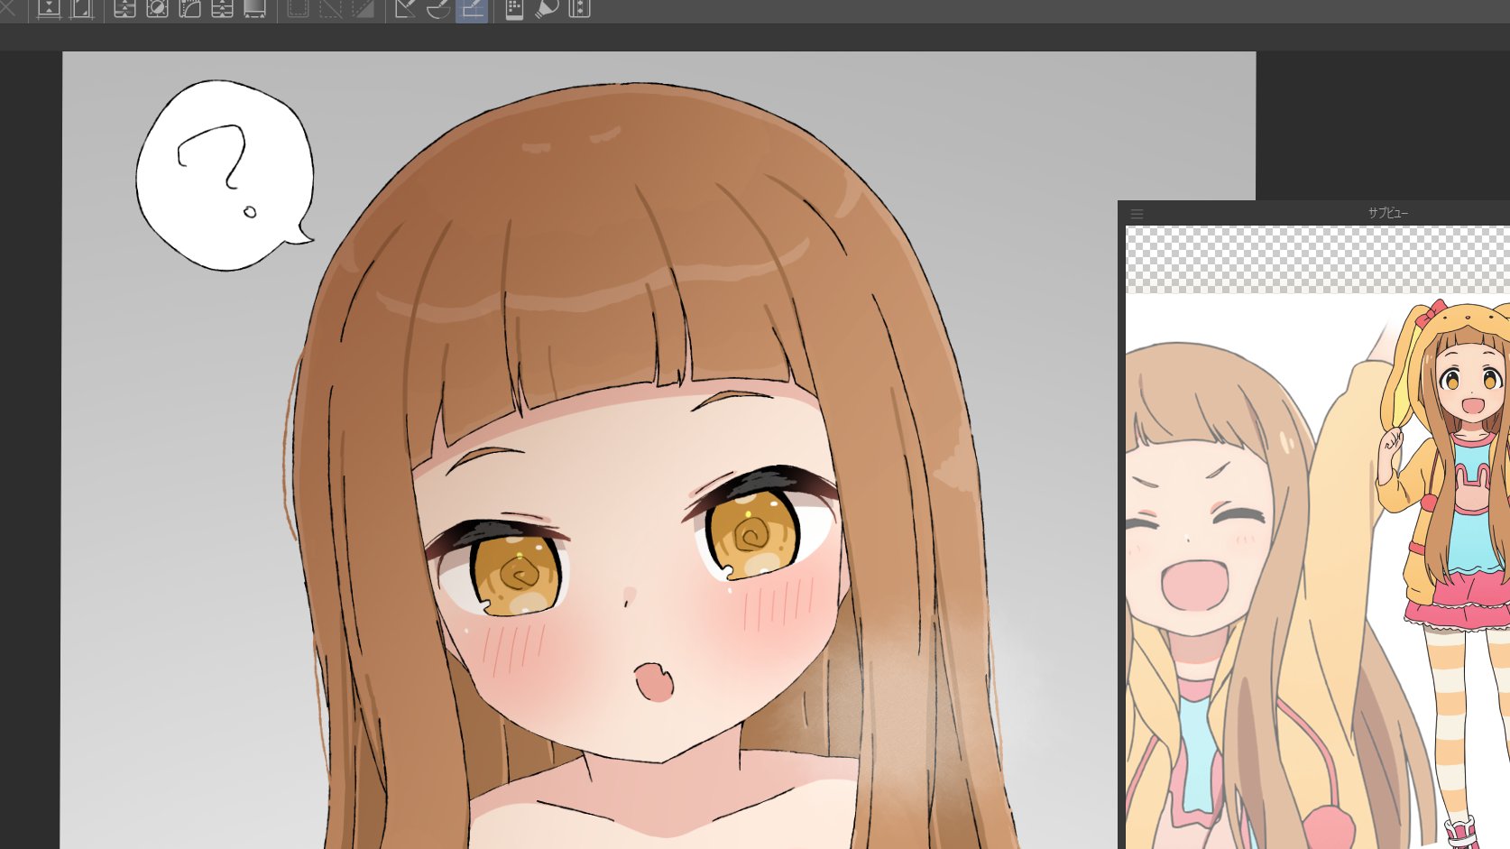
Task: Select the サブビュー panel title tab
Action: (1387, 213)
